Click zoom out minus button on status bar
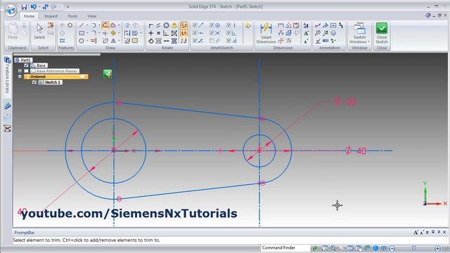Image resolution: width=450 pixels, height=253 pixels. 392,248
